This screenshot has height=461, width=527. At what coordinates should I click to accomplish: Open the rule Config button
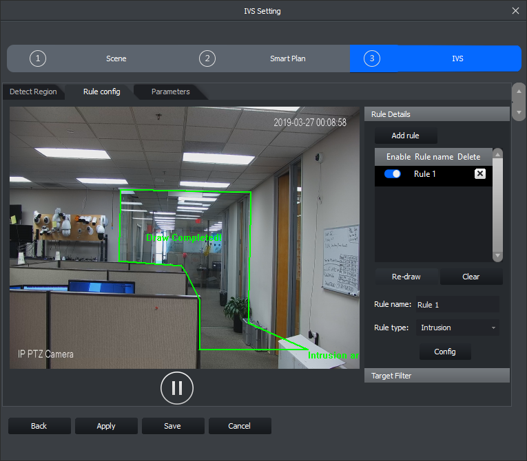pyautogui.click(x=445, y=352)
